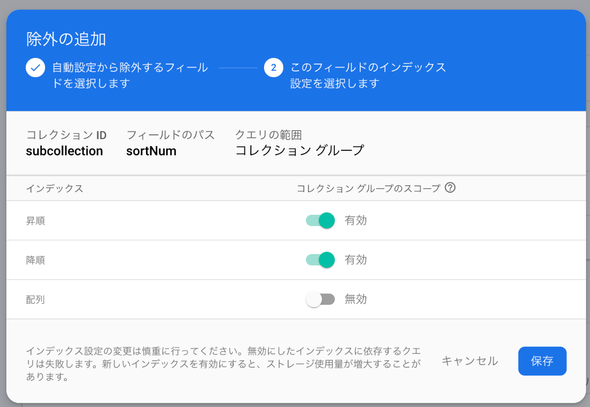The image size is (590, 407).
Task: Click the 保存 (save) button
Action: coord(542,361)
